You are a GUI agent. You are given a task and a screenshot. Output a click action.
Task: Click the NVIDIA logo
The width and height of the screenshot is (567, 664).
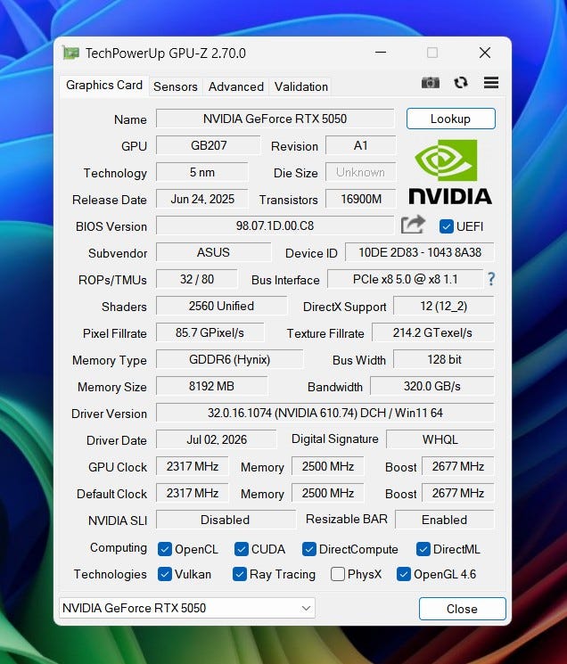[x=450, y=172]
